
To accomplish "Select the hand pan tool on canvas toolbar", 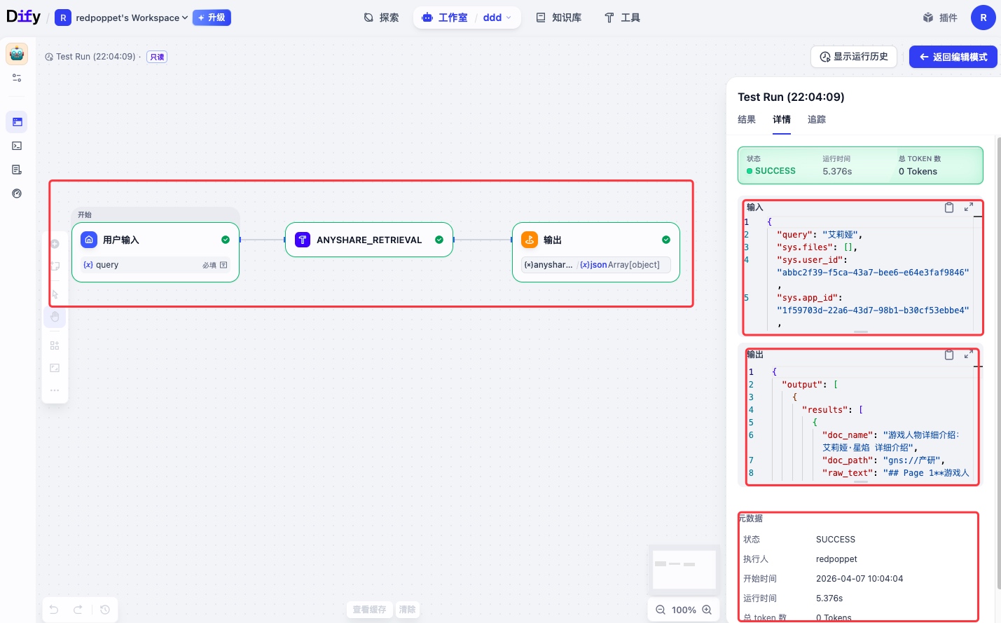I will pos(55,317).
